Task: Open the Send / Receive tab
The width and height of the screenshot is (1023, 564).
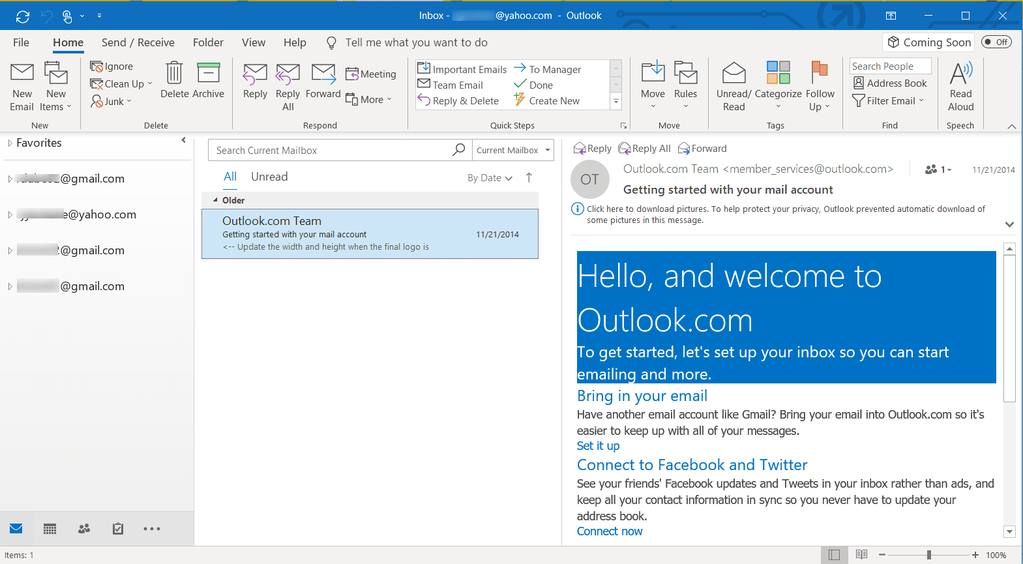Action: (138, 42)
